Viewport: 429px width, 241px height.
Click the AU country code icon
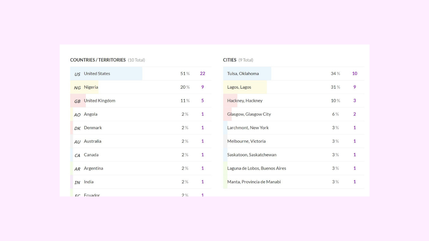tap(77, 142)
